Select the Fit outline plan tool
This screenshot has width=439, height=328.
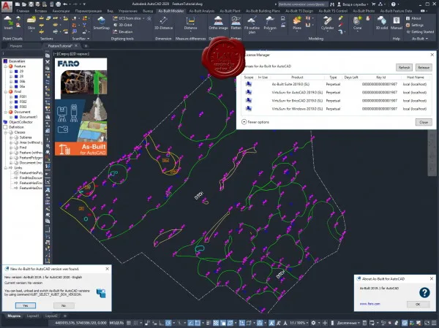pos(252,25)
